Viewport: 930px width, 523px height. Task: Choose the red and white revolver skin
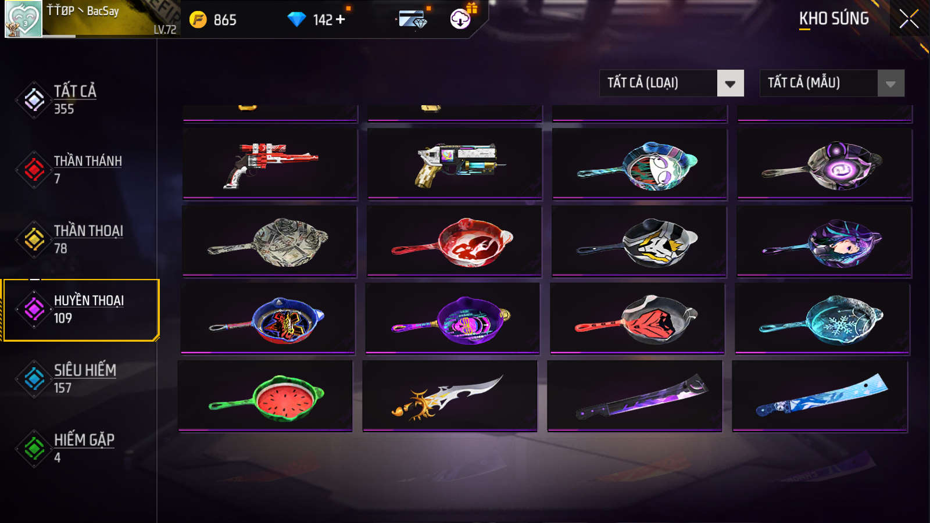(270, 164)
